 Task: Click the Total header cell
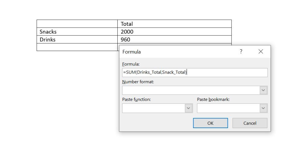[x=175, y=24]
